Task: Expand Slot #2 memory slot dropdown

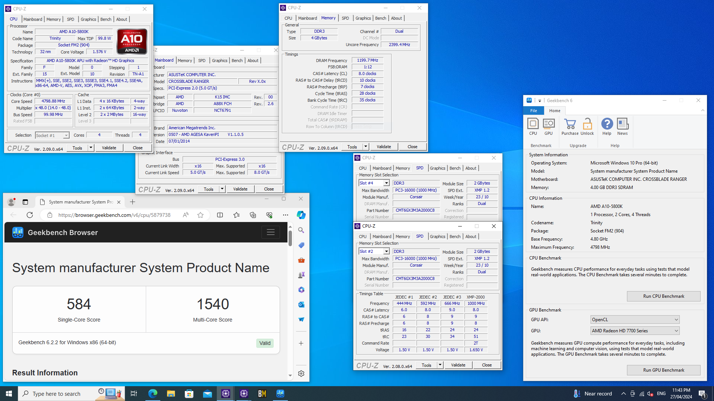Action: tap(386, 251)
